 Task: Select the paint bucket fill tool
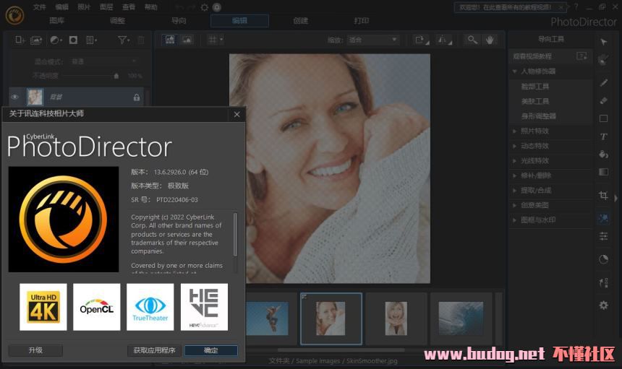(603, 155)
